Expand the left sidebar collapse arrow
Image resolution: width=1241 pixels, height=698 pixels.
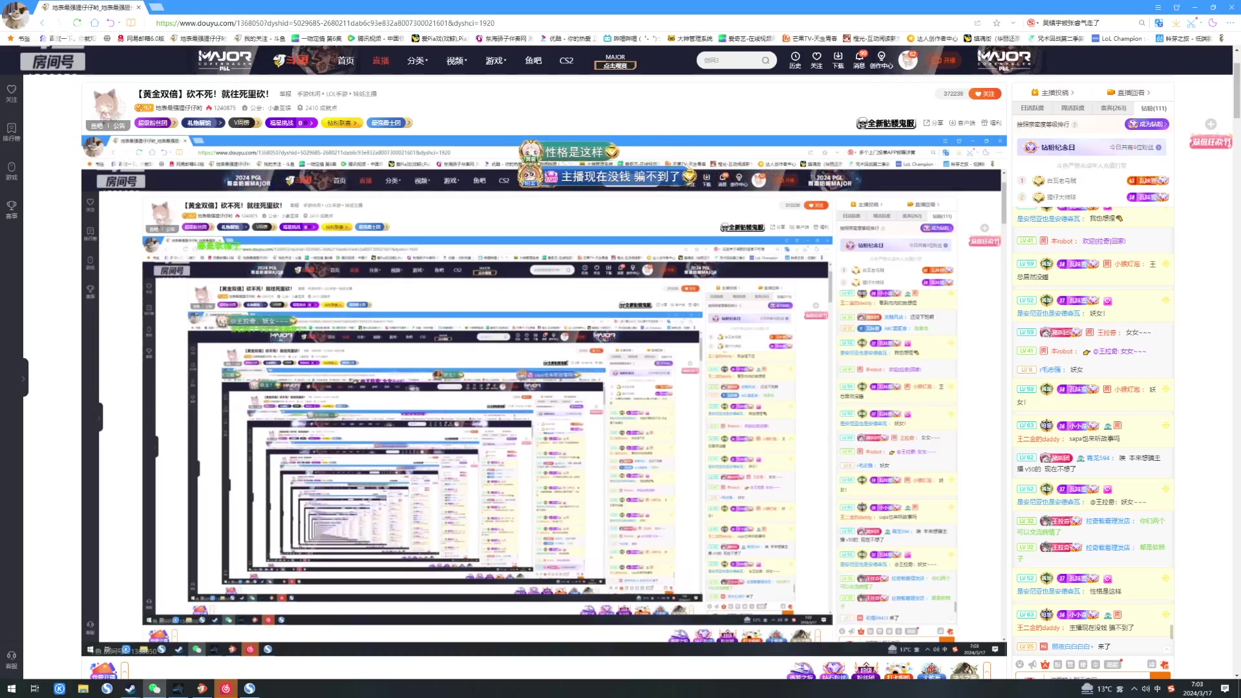point(23,378)
